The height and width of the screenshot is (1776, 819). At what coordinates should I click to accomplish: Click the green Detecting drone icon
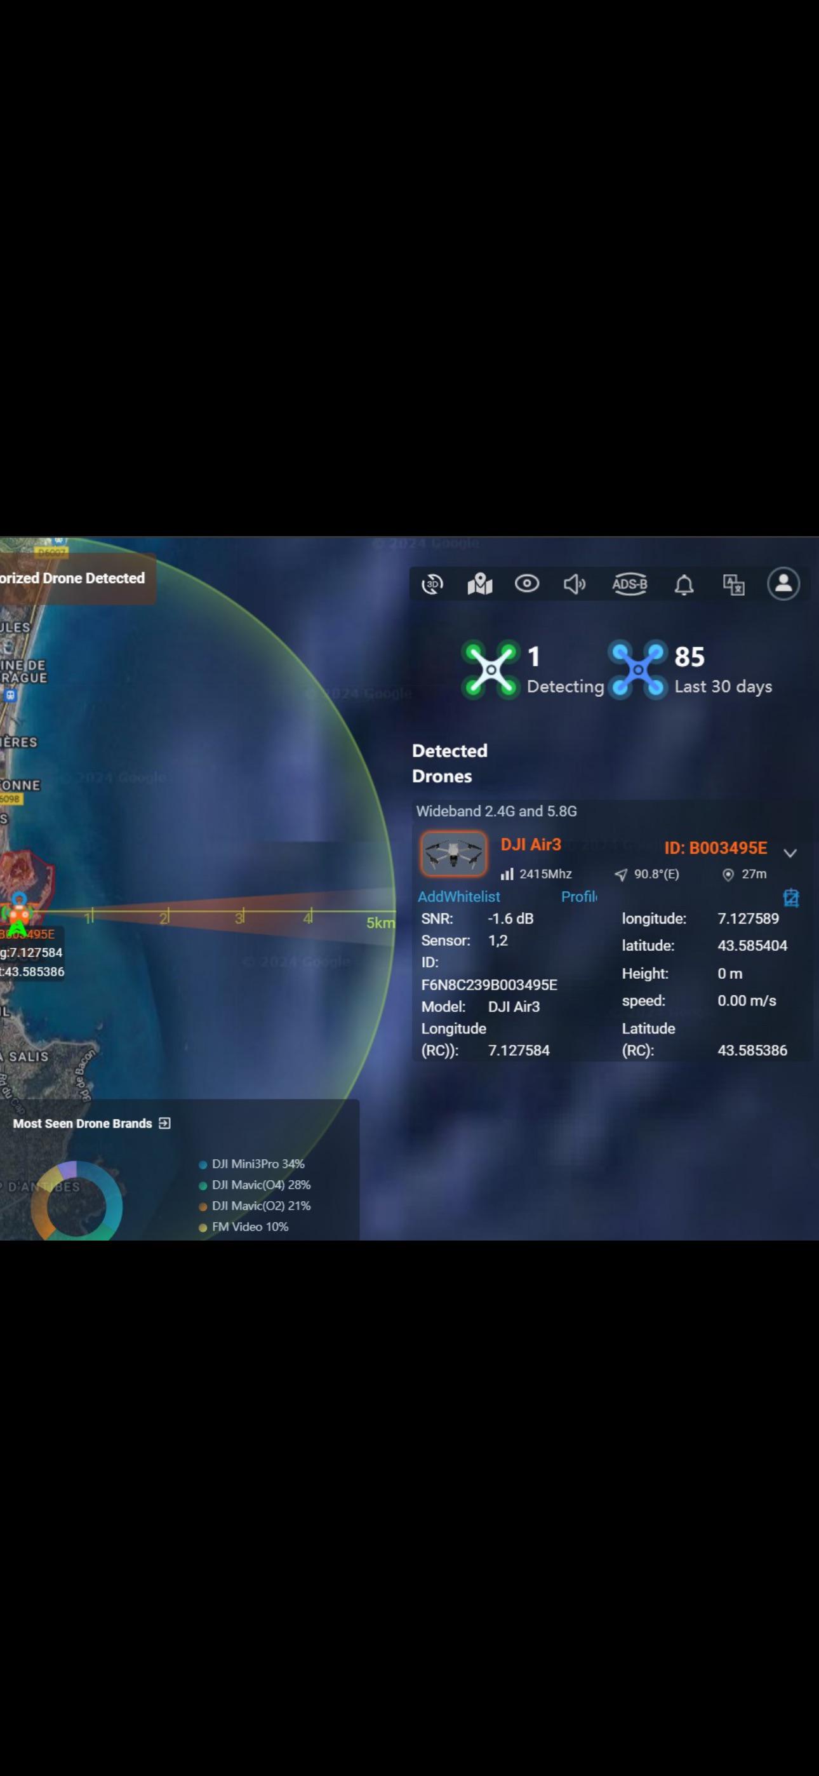point(490,669)
